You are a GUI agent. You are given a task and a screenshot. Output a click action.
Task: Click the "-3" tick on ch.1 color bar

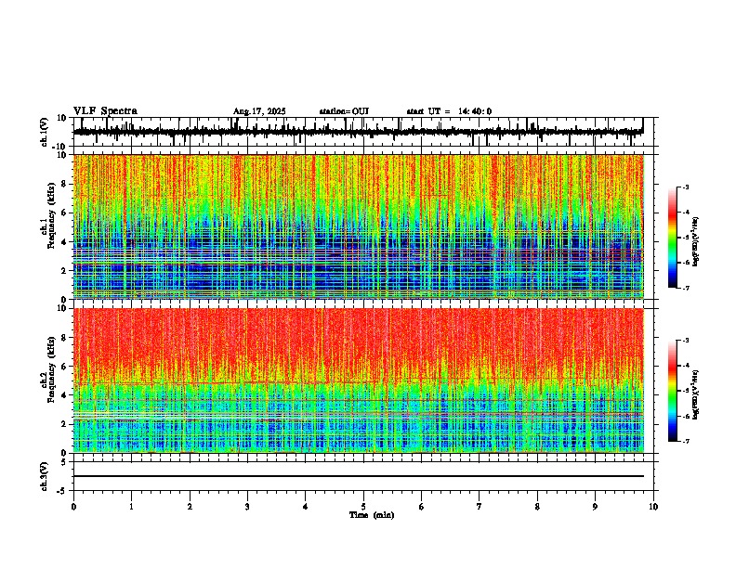tap(685, 187)
